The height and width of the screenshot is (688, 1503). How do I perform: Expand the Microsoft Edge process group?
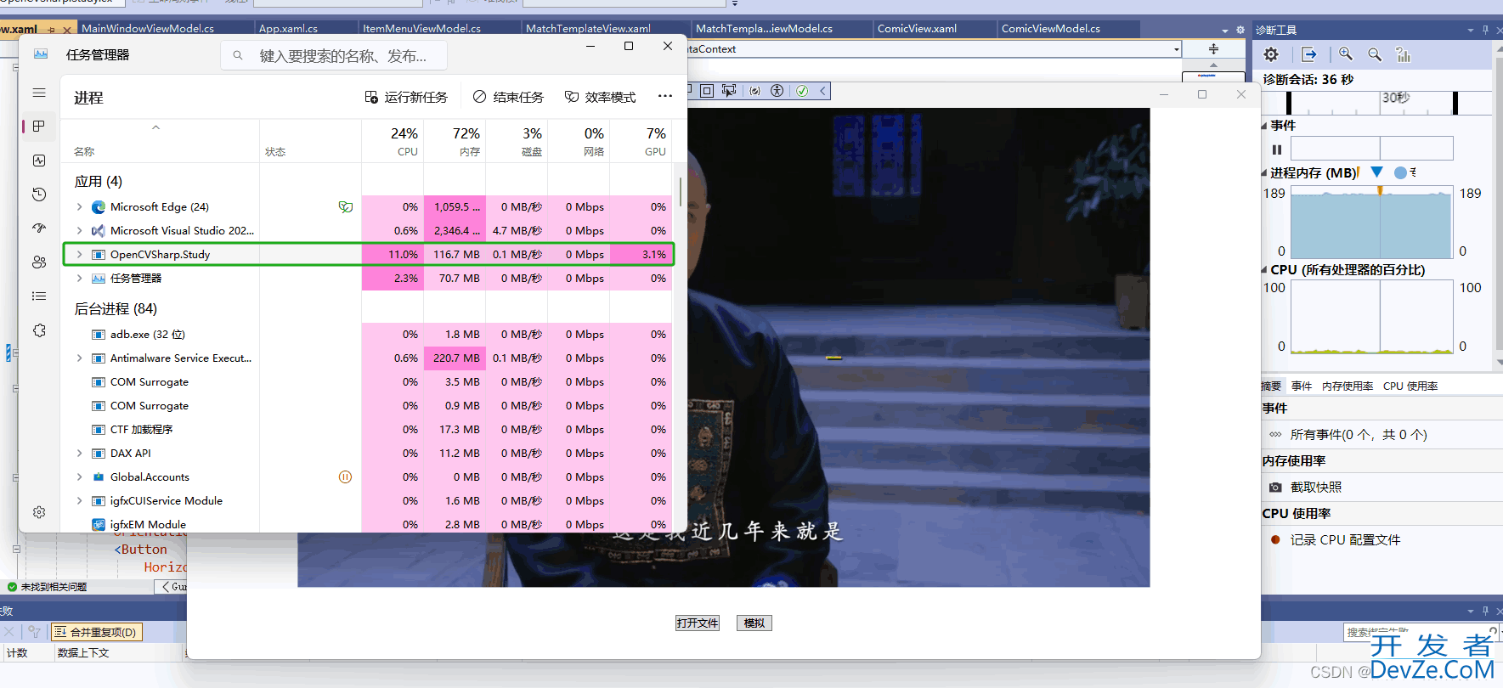pos(80,207)
